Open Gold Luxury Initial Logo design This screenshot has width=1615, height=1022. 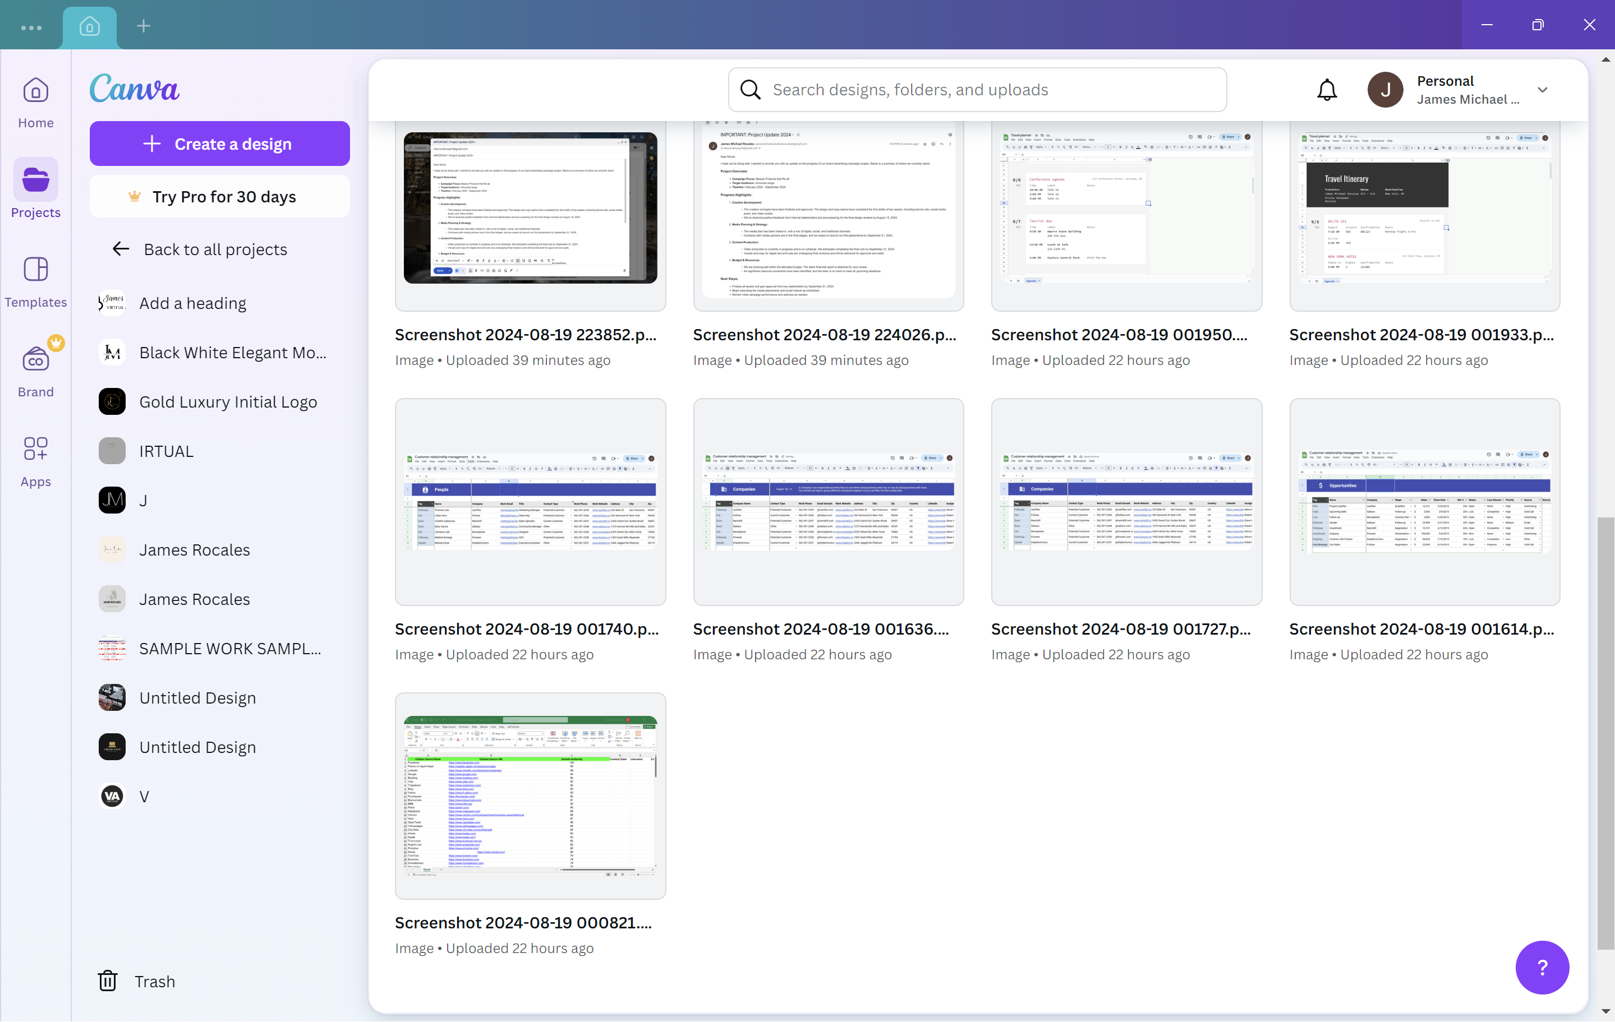[x=227, y=401]
